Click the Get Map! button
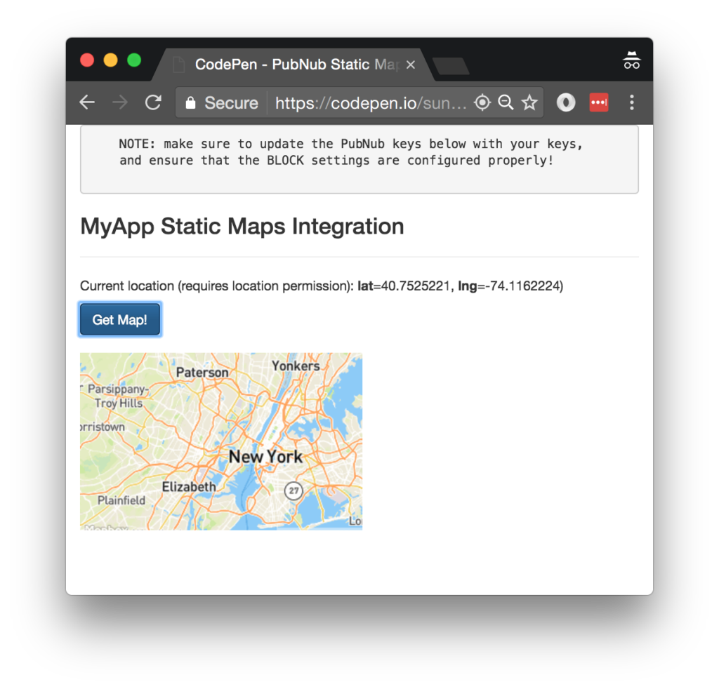The height and width of the screenshot is (689, 719). click(119, 319)
